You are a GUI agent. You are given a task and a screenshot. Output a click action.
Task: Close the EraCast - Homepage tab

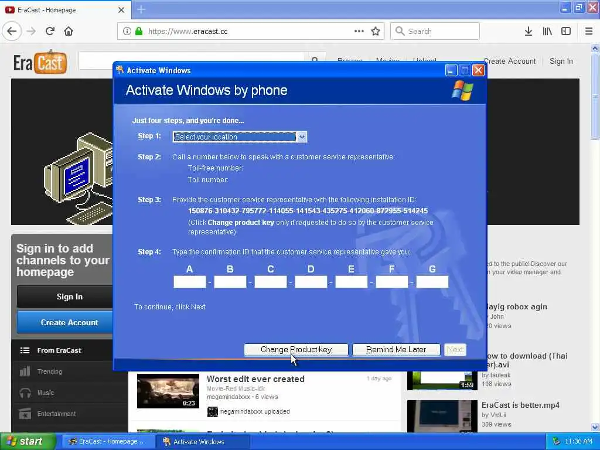[121, 10]
